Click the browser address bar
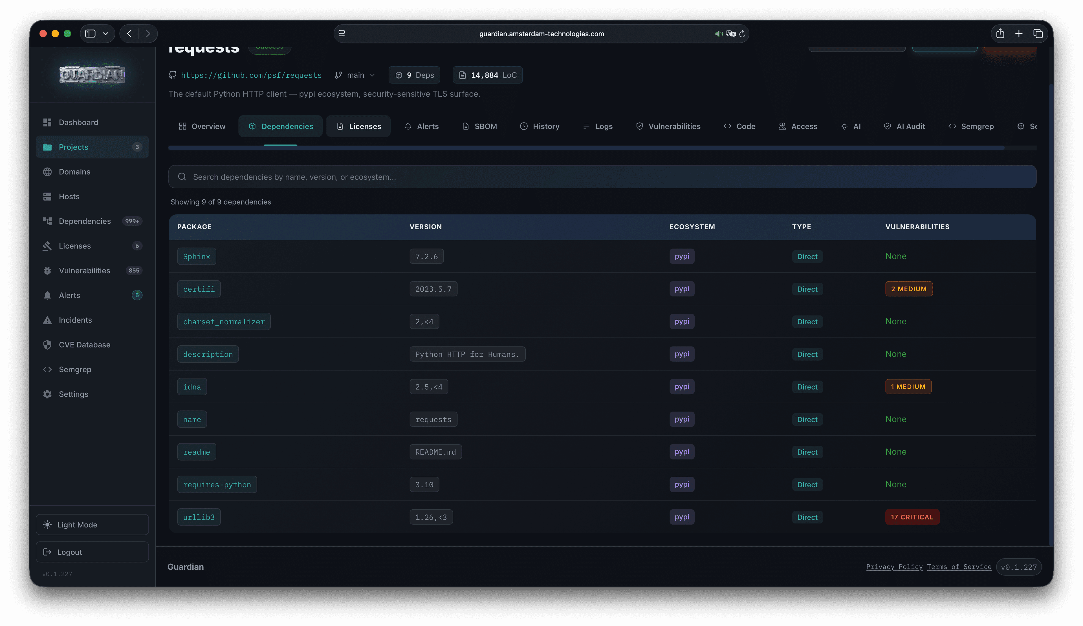The height and width of the screenshot is (626, 1083). point(541,34)
